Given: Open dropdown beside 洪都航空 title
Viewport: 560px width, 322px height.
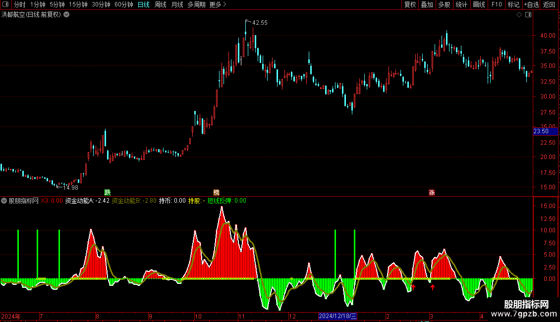Looking at the screenshot, I should tap(66, 15).
